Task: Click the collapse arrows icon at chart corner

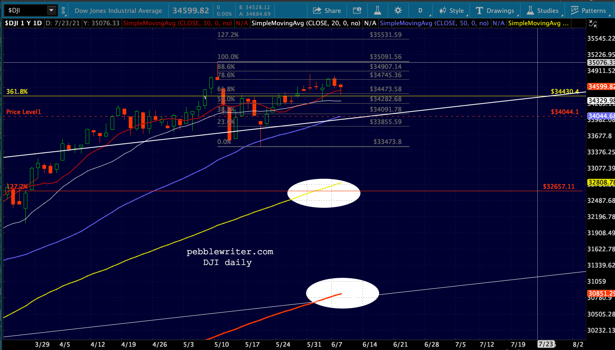Action: 593,24
